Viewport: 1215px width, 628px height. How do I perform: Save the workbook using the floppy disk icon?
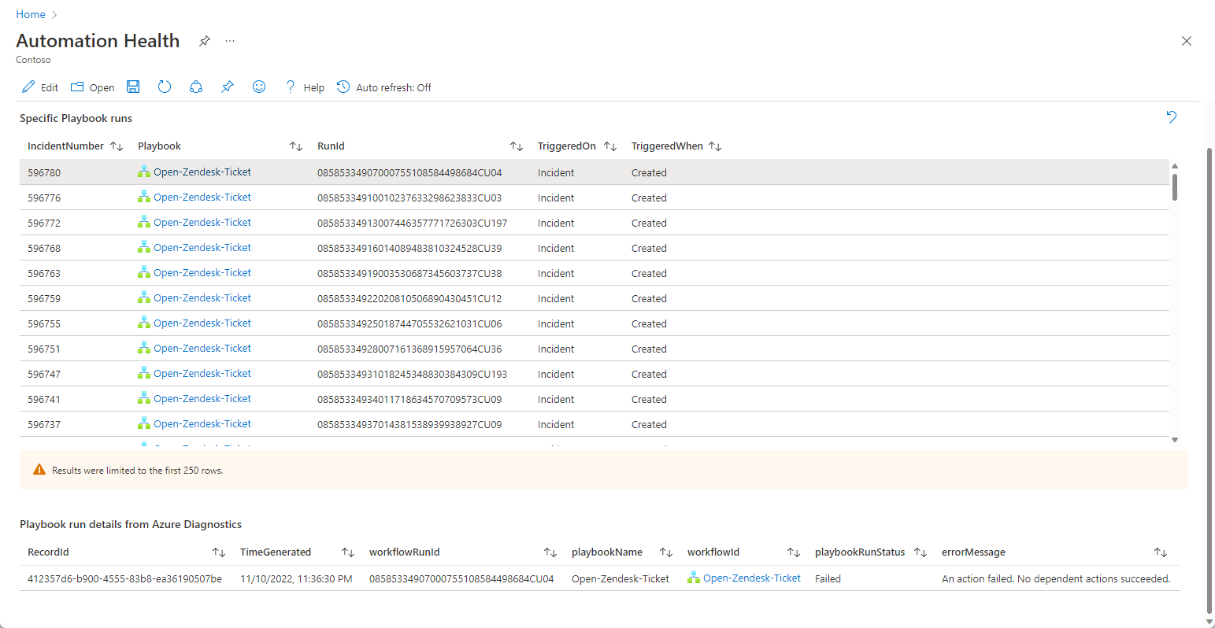(134, 87)
